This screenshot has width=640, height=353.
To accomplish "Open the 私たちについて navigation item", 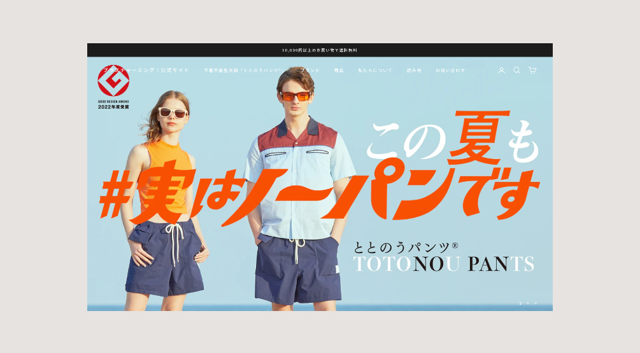I will click(375, 71).
